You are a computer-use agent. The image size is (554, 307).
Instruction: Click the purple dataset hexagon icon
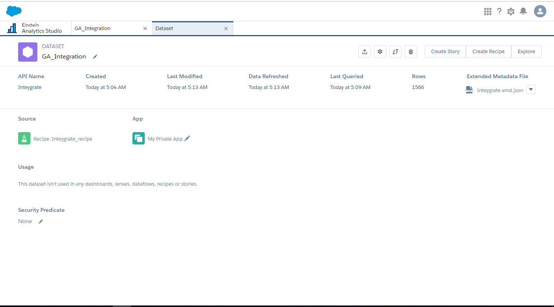click(x=28, y=52)
